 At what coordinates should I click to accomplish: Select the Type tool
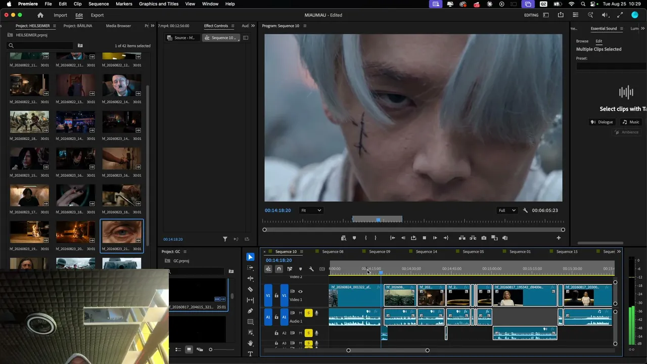(250, 354)
